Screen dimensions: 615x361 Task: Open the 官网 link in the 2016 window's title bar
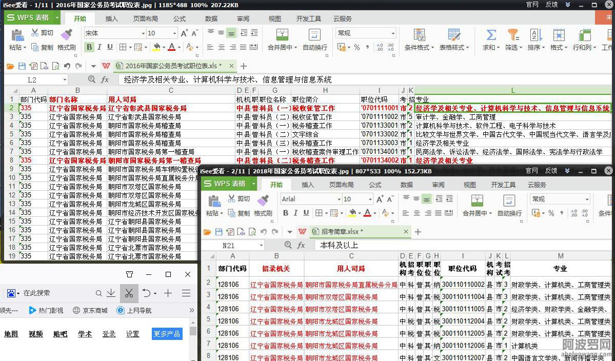532,5
